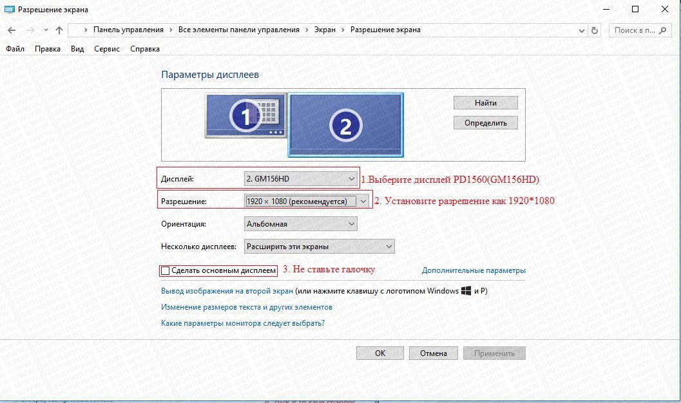Minimize the Разрешение экрана window
This screenshot has width=681, height=403.
pos(607,9)
